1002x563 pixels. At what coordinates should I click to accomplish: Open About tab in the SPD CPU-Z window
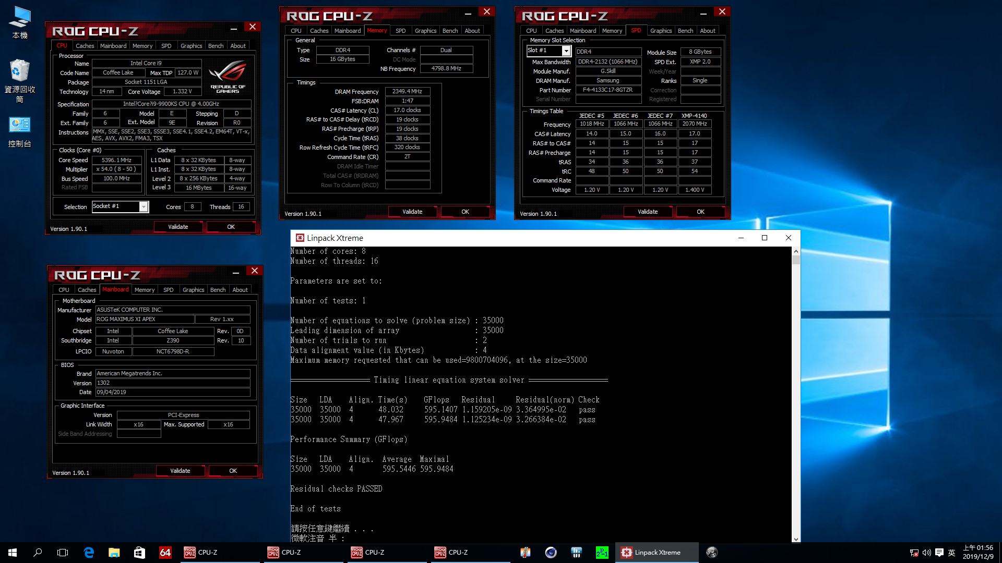click(x=708, y=31)
